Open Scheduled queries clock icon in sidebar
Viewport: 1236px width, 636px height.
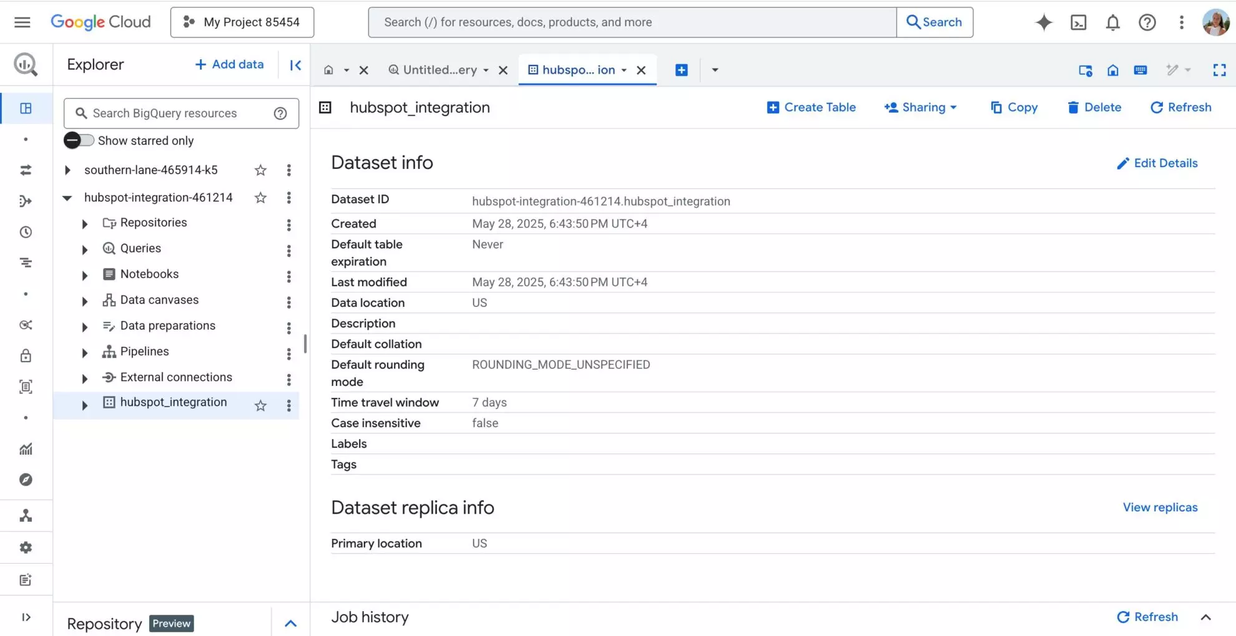coord(26,232)
